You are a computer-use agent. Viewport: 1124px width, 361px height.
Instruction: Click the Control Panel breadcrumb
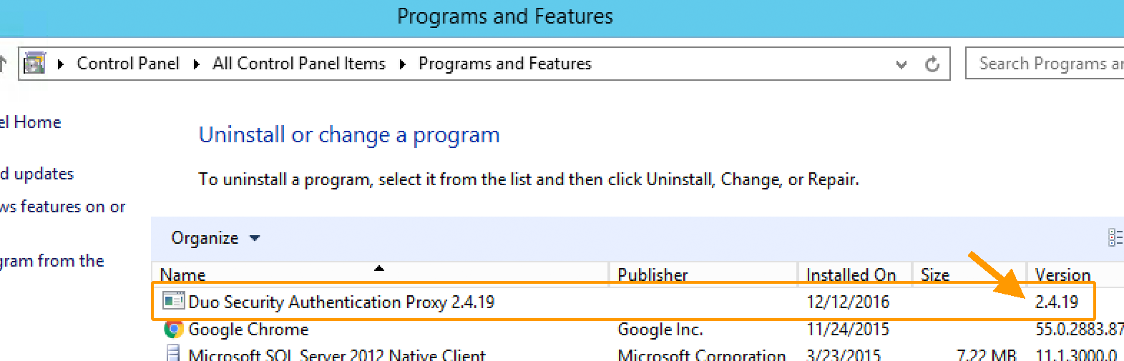[x=128, y=64]
